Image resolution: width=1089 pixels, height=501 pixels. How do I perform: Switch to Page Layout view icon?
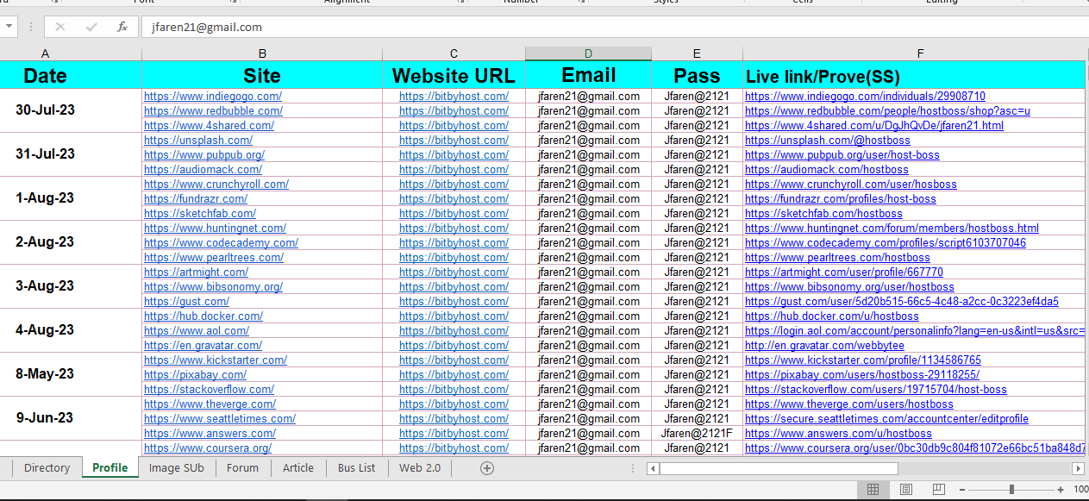tap(905, 489)
